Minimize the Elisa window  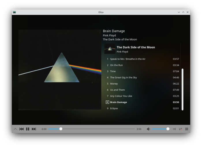point(179,12)
